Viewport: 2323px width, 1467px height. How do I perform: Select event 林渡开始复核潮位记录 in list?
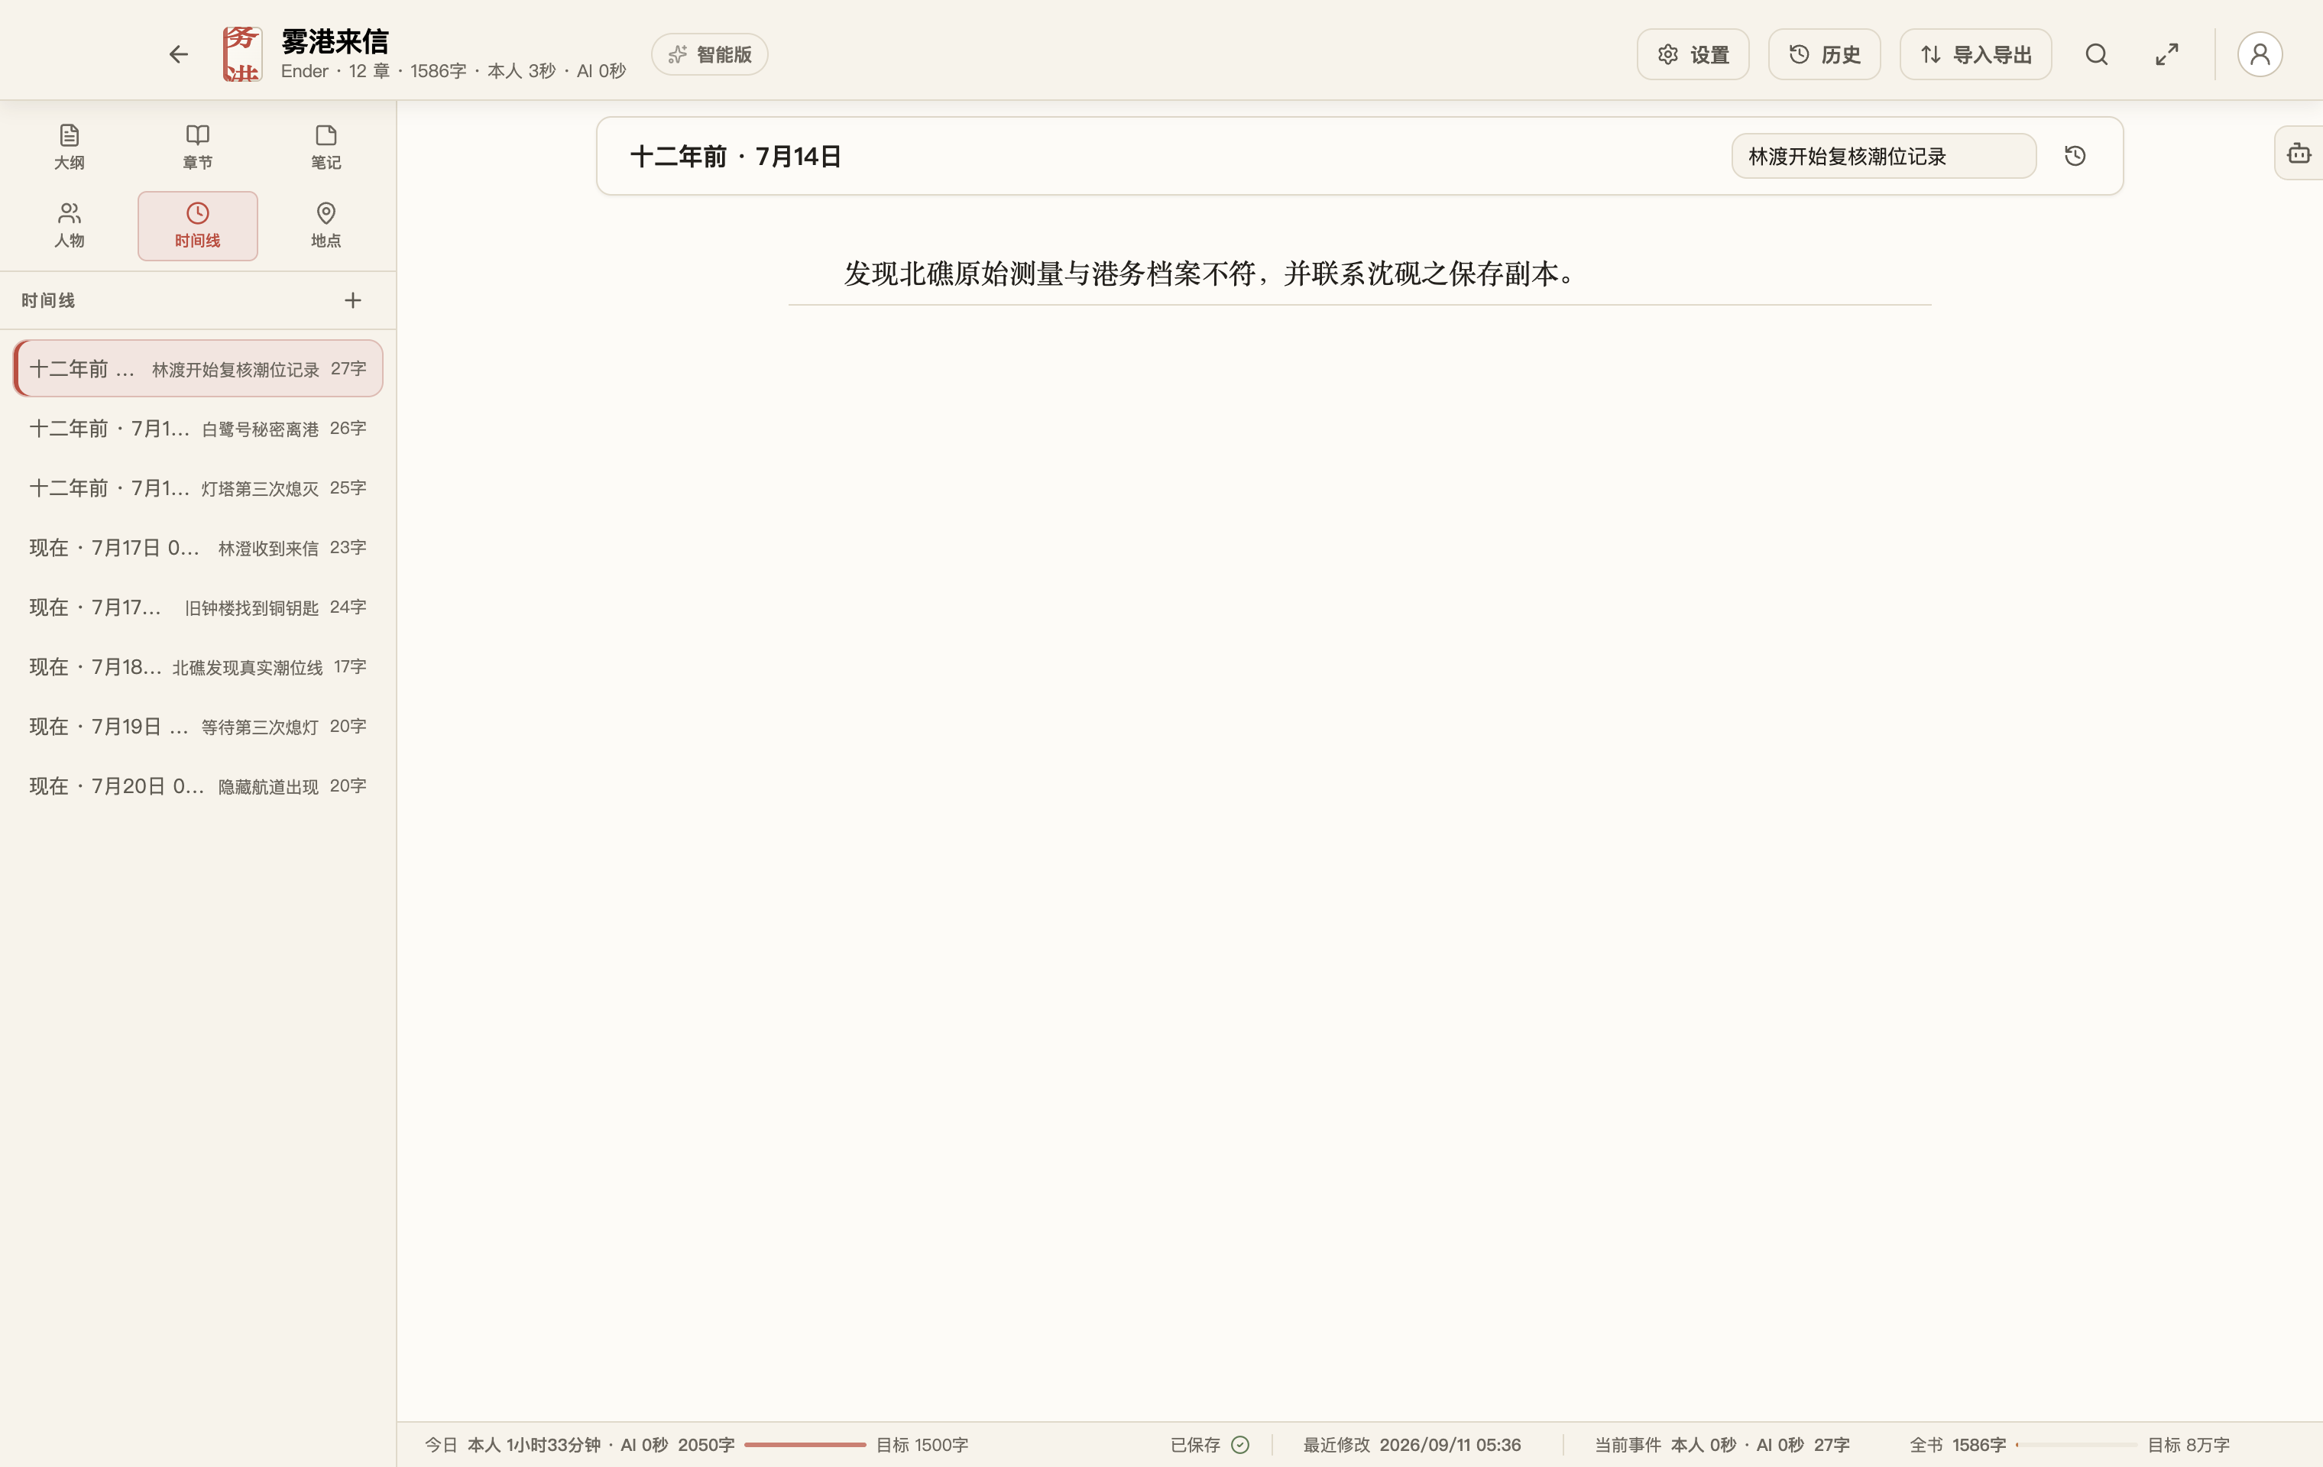198,368
